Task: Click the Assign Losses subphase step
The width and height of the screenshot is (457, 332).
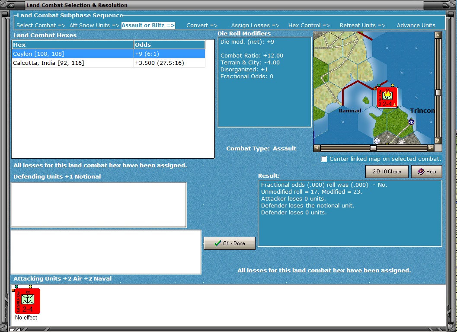Action: 255,26
